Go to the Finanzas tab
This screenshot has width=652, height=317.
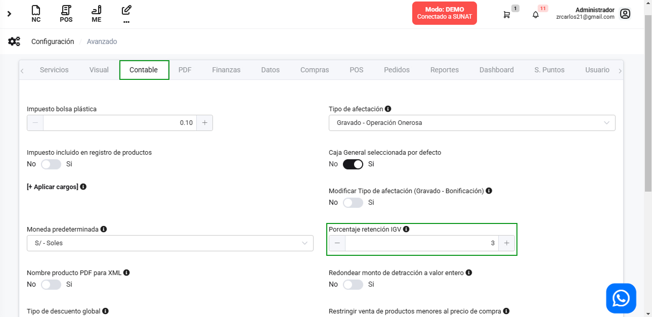coord(226,70)
